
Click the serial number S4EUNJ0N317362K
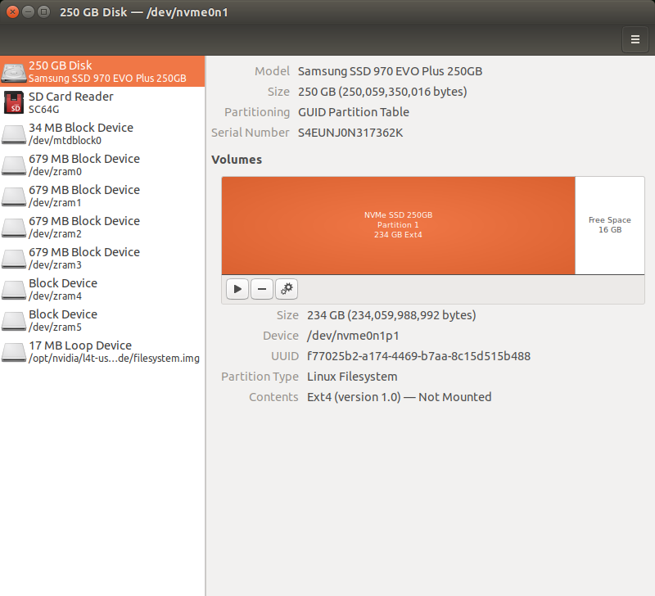tap(350, 133)
